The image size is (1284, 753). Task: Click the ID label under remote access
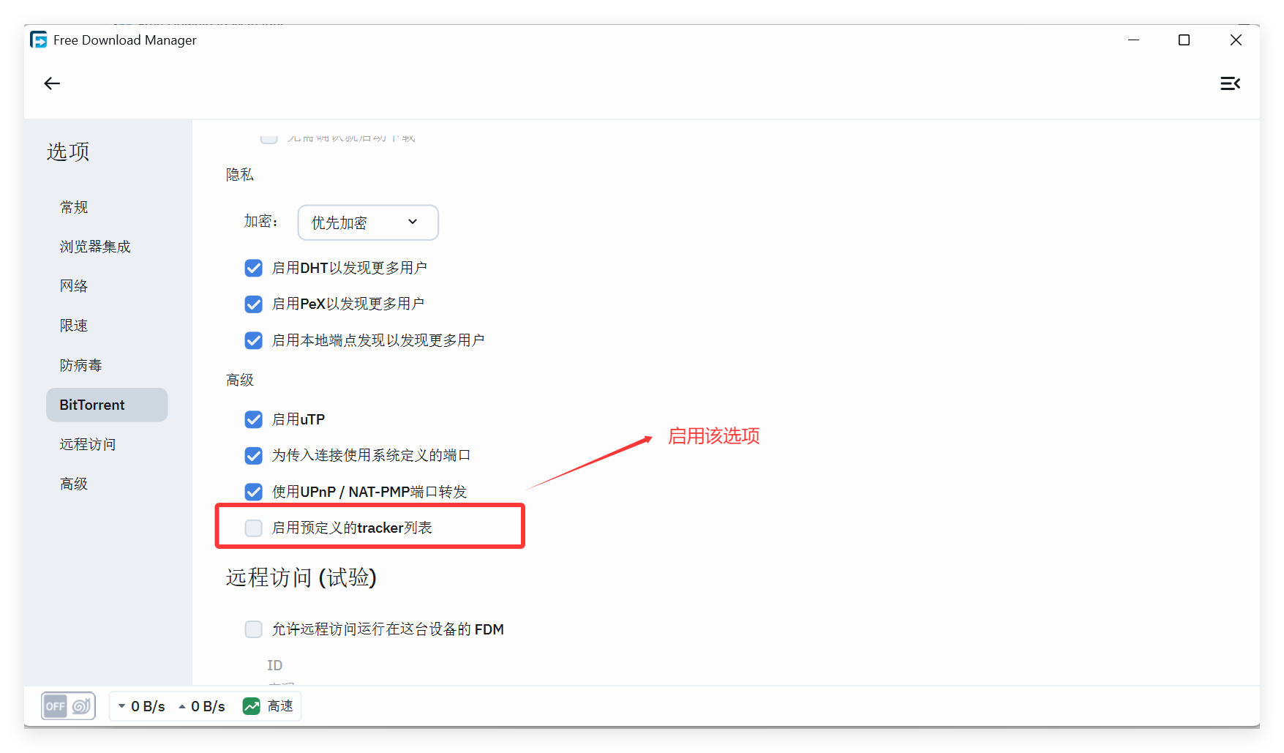(274, 665)
